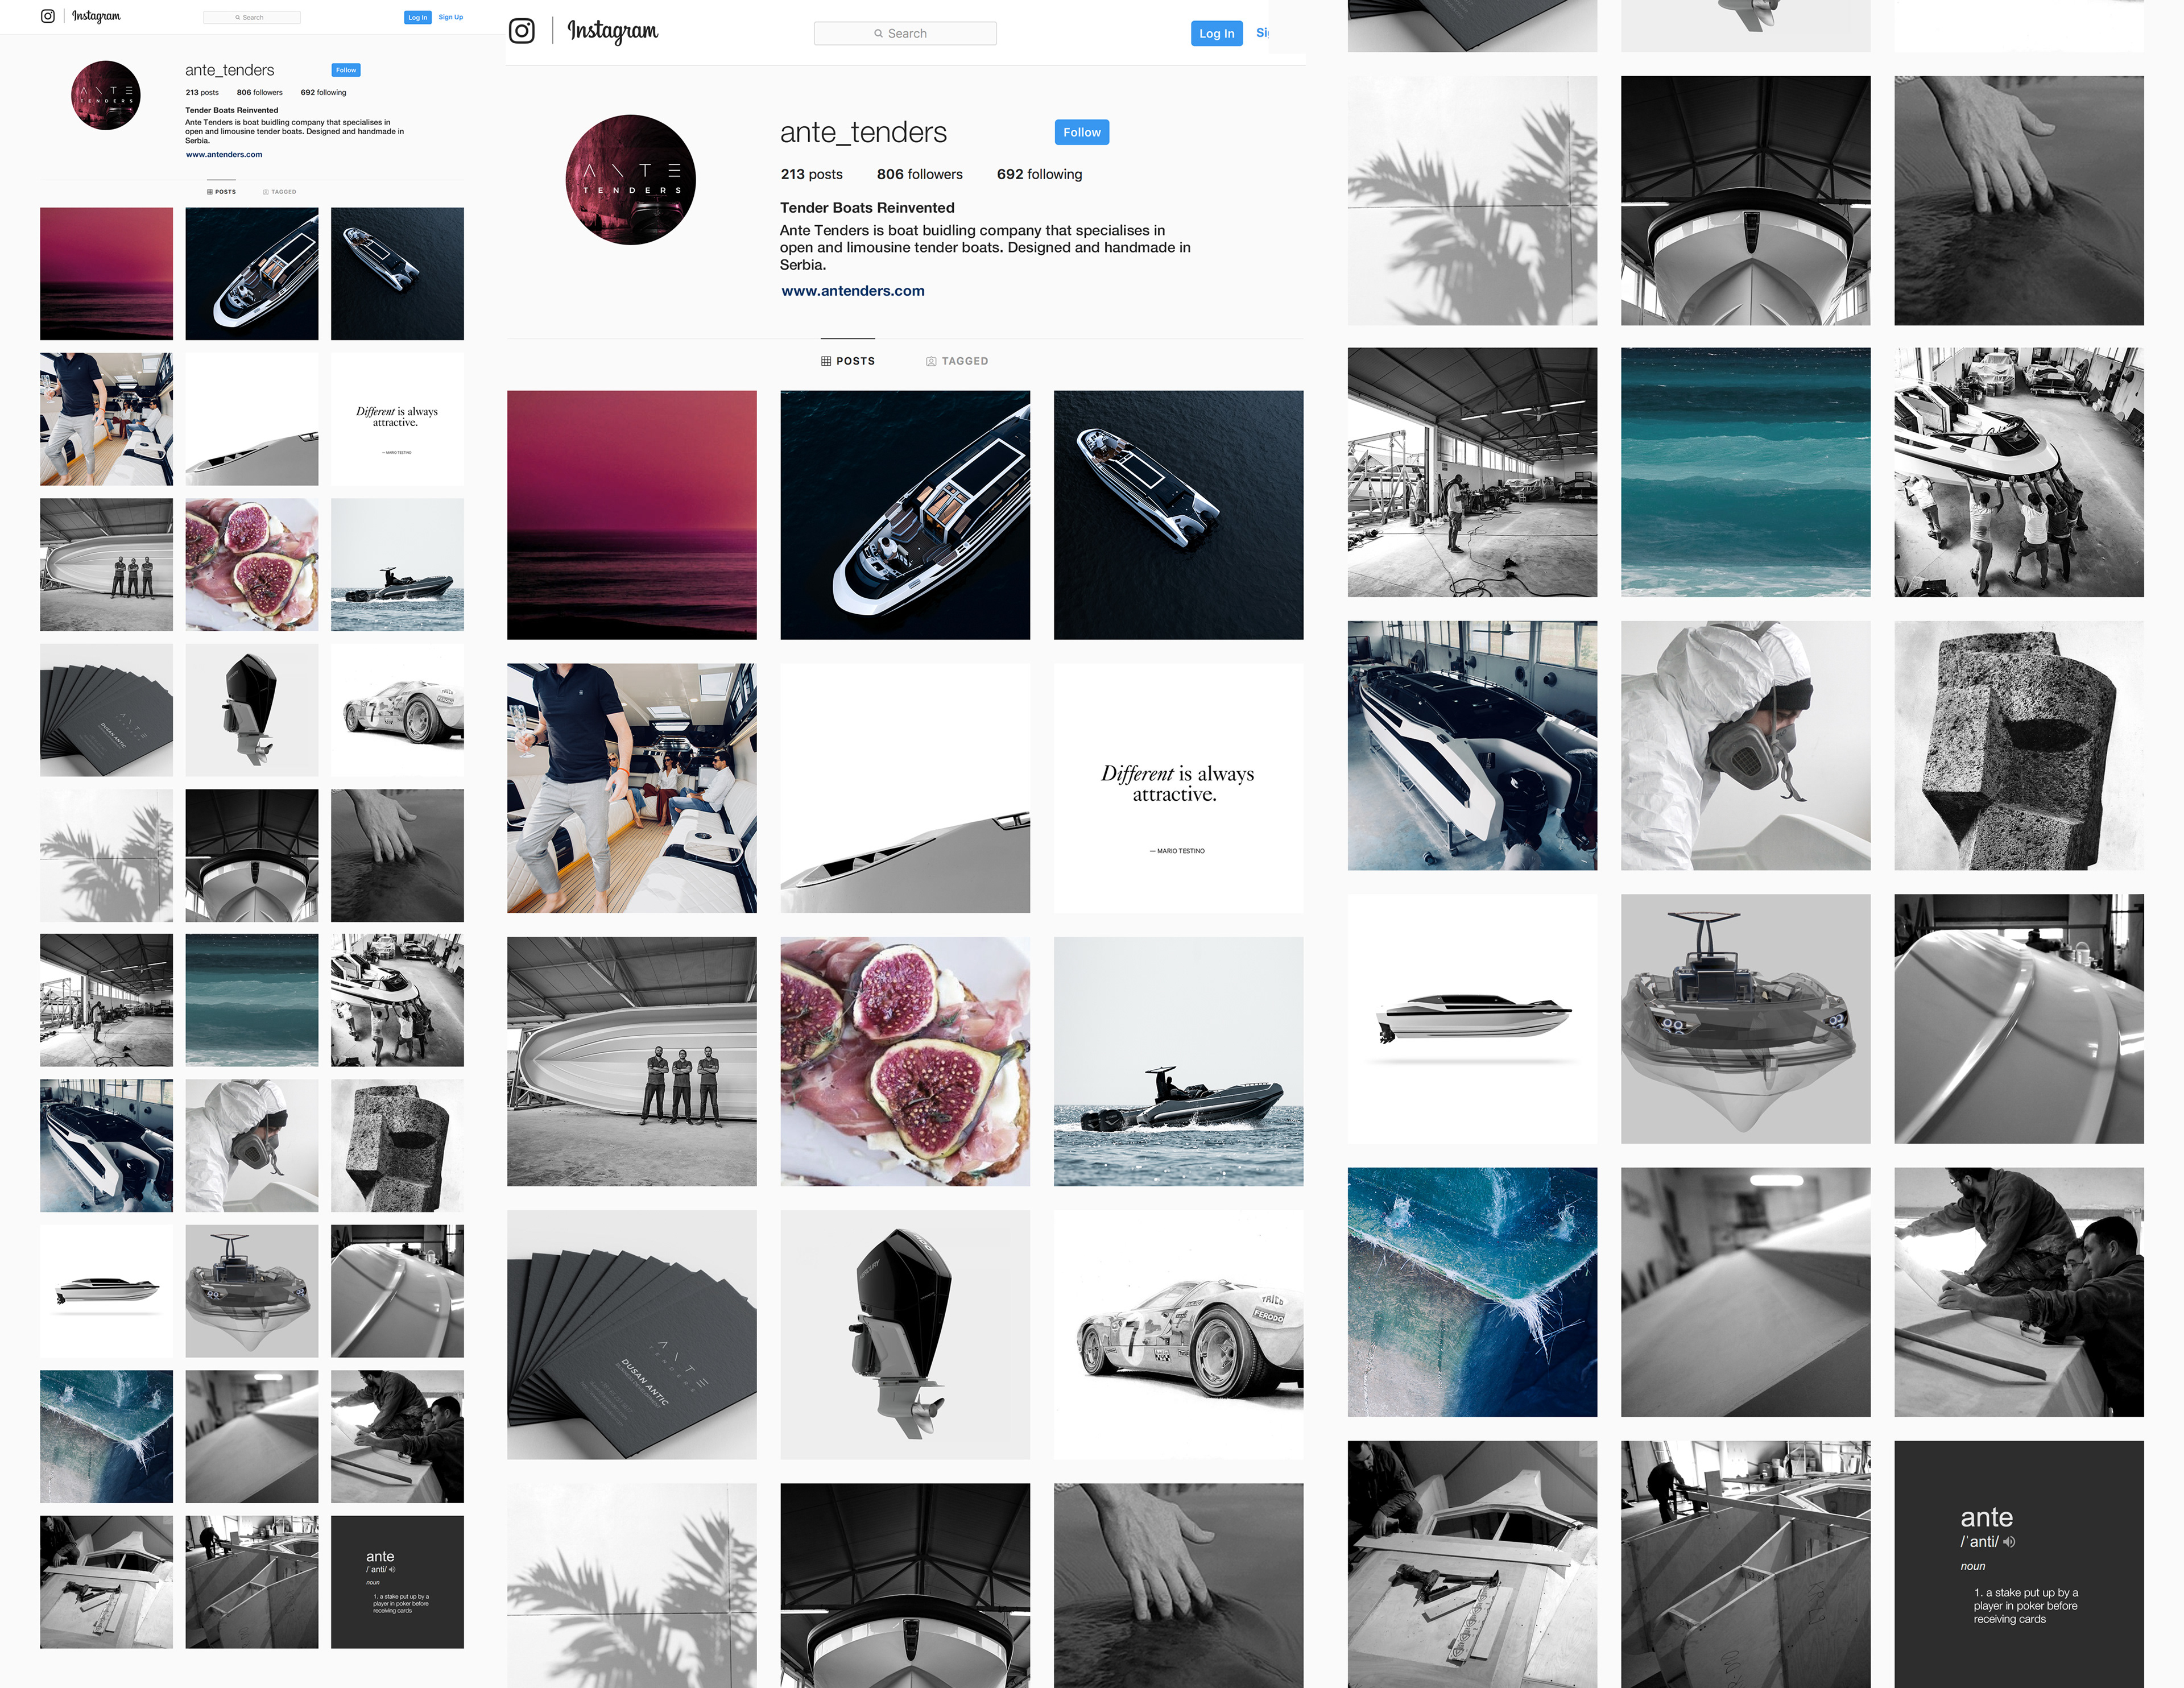Open the Ante Tenders profile picture in the small left view
This screenshot has width=2184, height=1688.
click(x=106, y=95)
